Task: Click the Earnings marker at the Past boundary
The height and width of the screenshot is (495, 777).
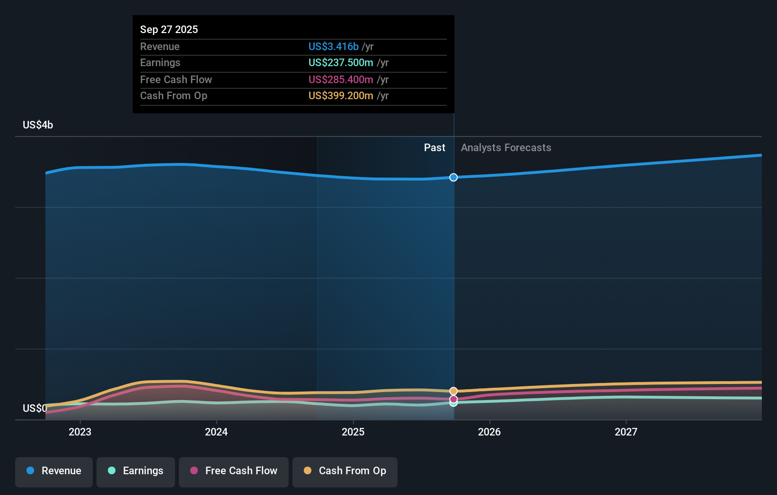Action: click(x=453, y=405)
